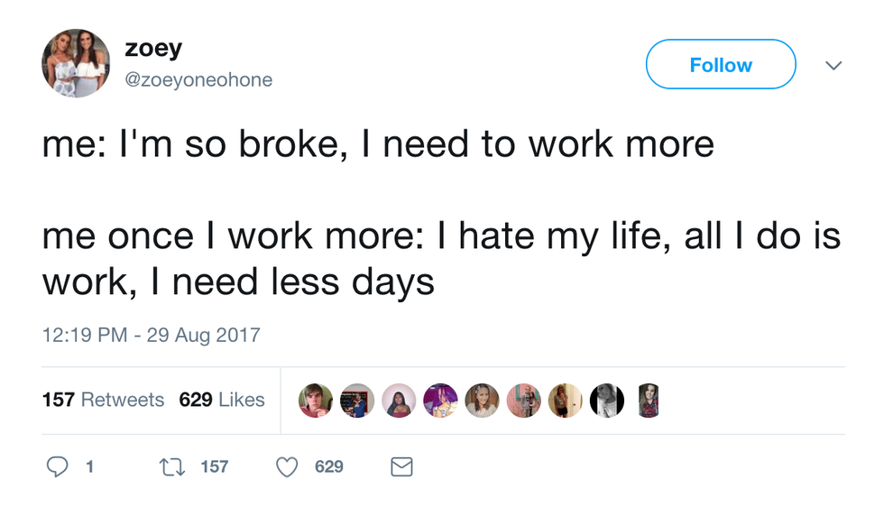Like the tweet with the heart icon
This screenshot has width=884, height=507.
(287, 466)
